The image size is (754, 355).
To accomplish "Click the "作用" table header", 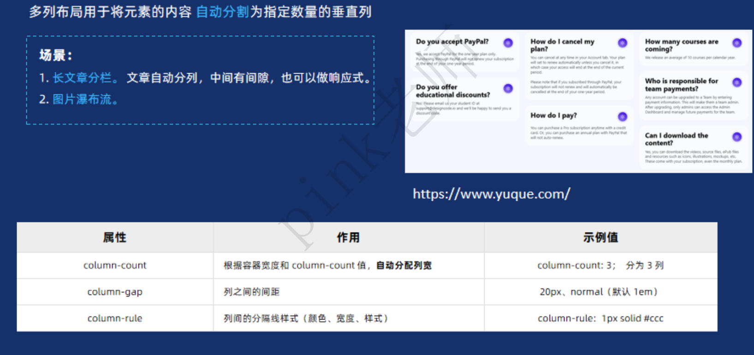I will (348, 237).
